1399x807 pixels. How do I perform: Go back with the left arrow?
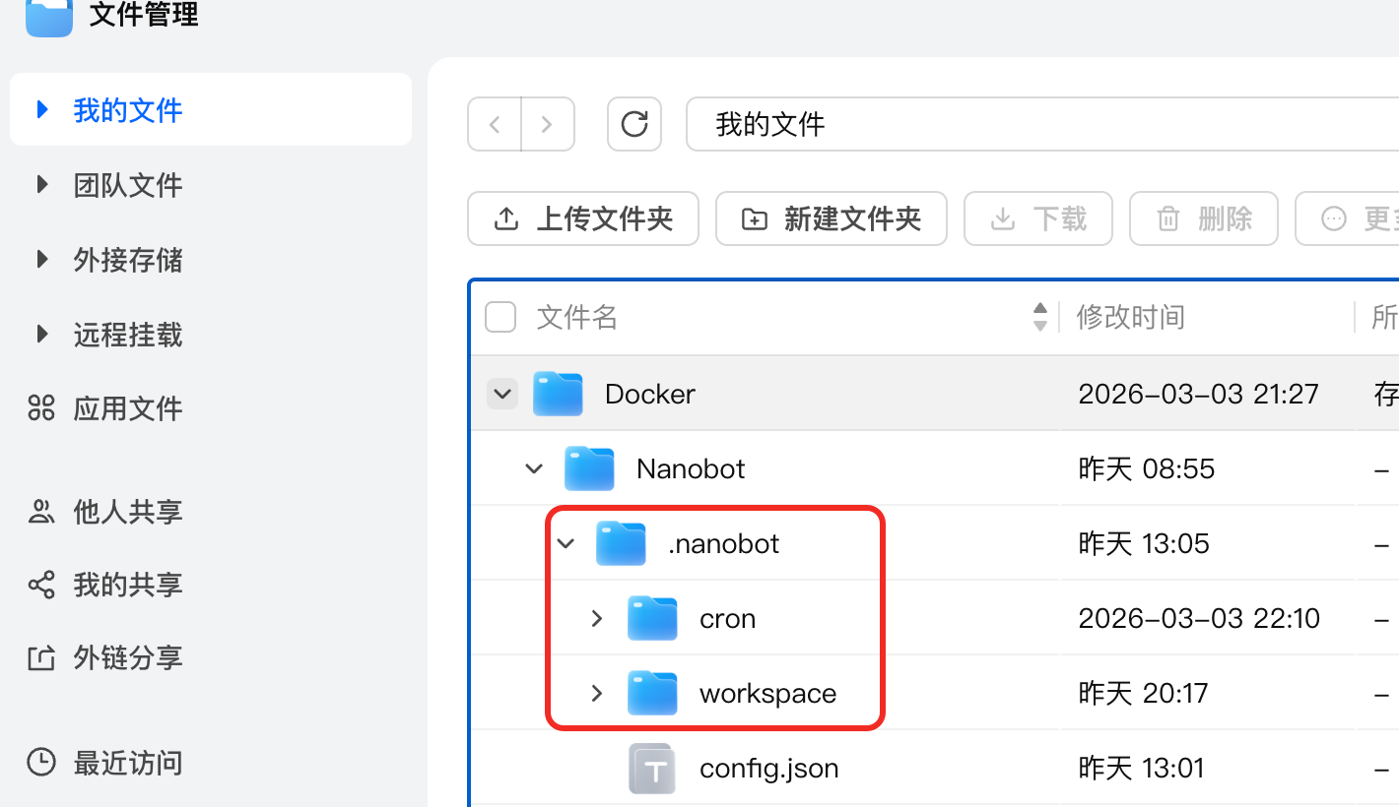click(x=495, y=124)
